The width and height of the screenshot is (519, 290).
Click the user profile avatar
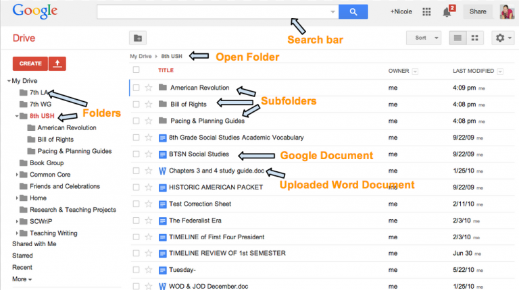505,11
